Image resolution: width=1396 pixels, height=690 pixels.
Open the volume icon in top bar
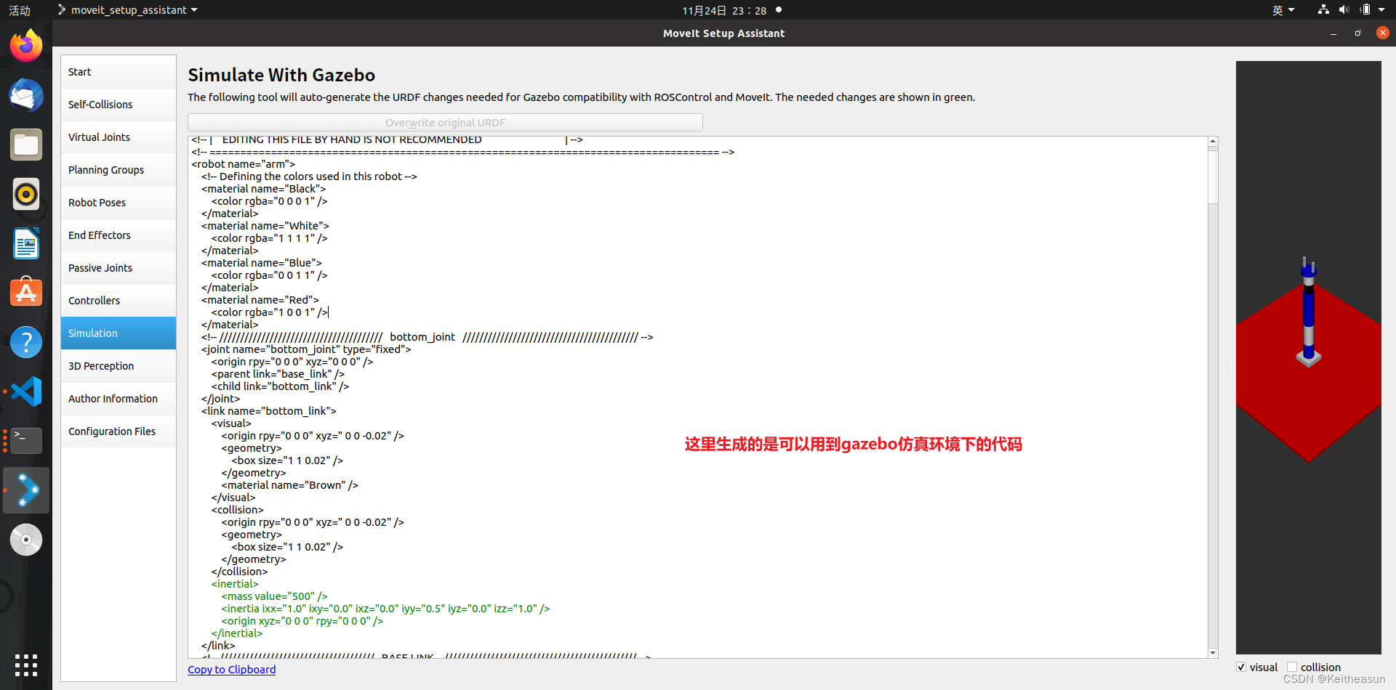pos(1344,9)
